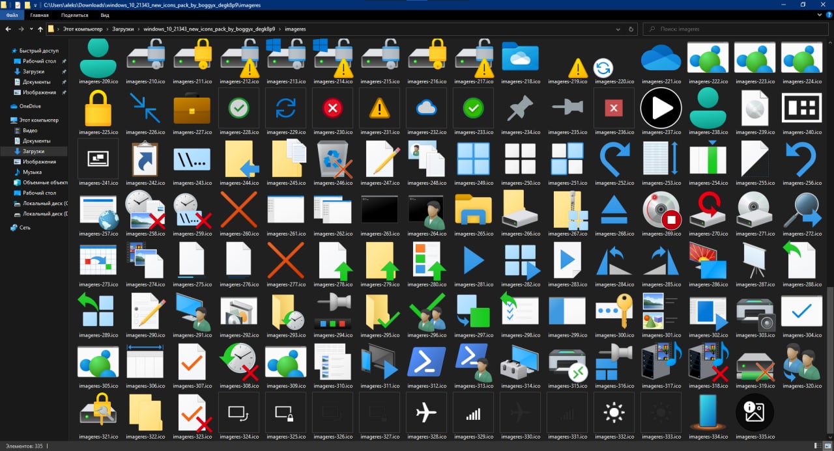Refresh the current folder view
Image resolution: width=834 pixels, height=451 pixels.
[631, 29]
